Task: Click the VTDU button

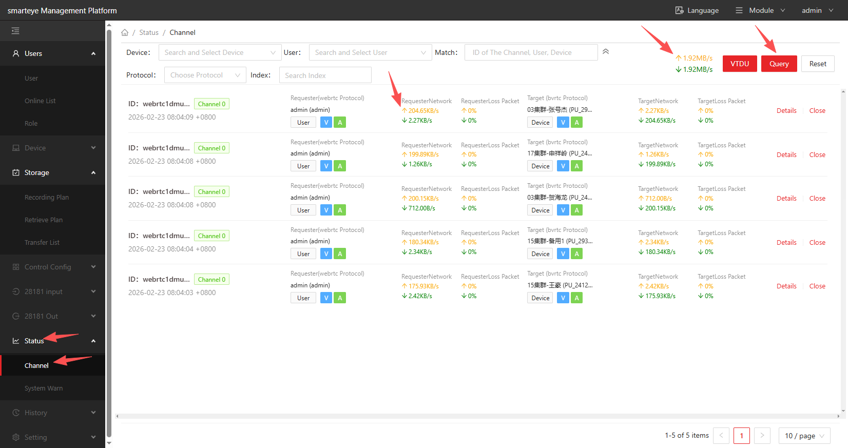Action: click(739, 64)
